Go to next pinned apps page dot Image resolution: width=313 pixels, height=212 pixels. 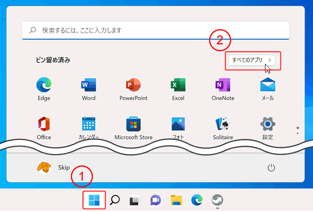tap(297, 134)
